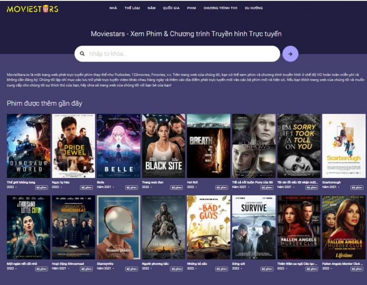Click the purple arrow search submit button

290,54
